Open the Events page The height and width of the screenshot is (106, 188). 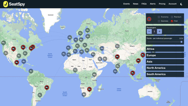pos(127,4)
